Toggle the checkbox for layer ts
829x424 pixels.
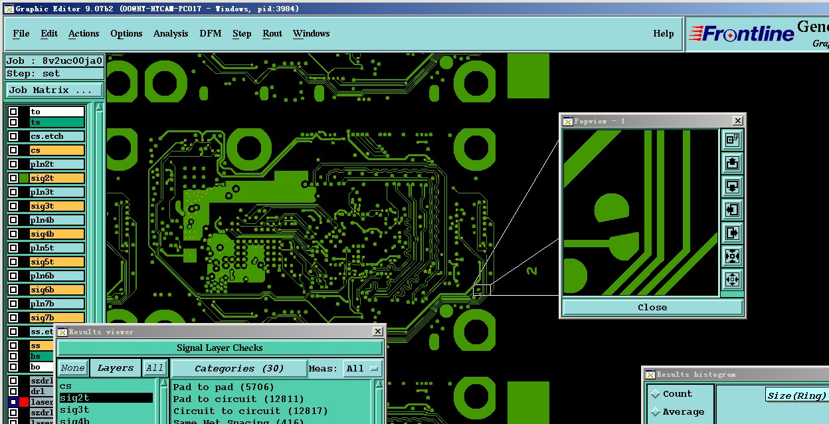point(13,122)
